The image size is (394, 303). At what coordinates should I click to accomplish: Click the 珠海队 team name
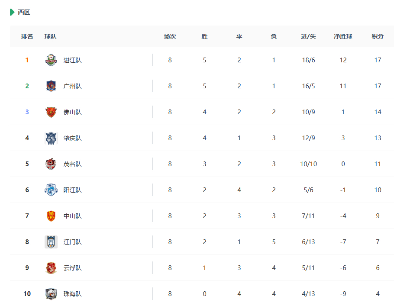pos(72,294)
